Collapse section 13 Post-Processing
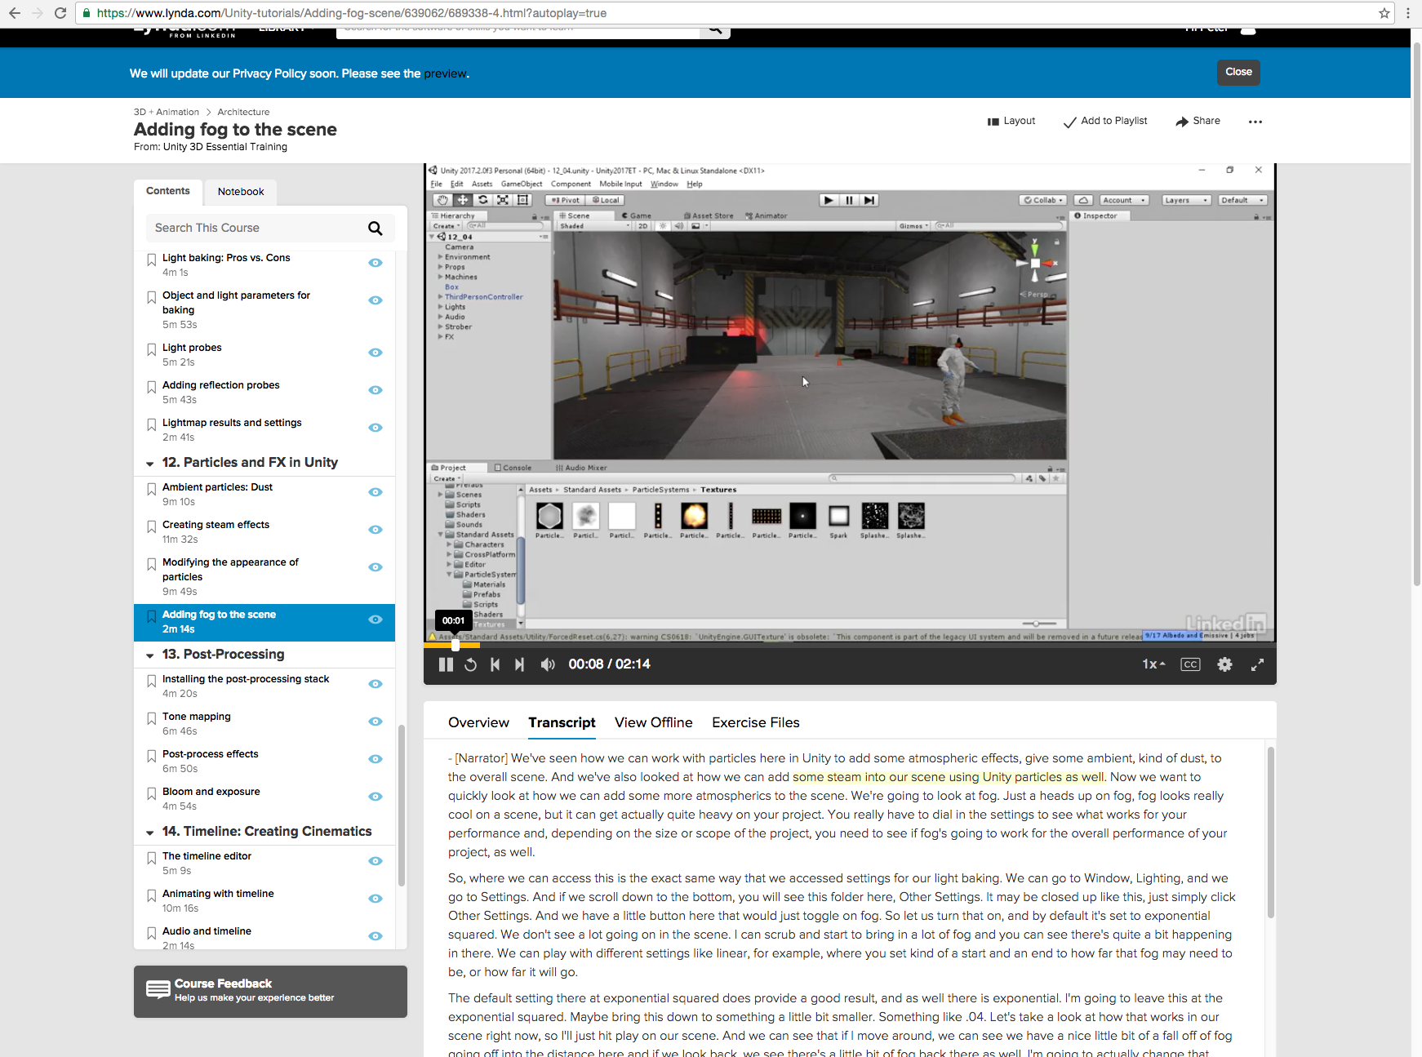1422x1057 pixels. tap(150, 655)
